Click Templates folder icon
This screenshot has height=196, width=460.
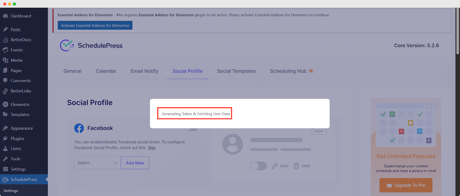pyautogui.click(x=5, y=114)
